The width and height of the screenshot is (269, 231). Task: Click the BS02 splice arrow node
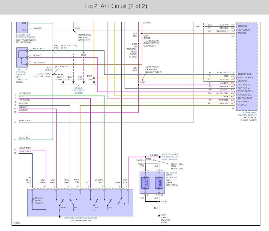(x=145, y=157)
